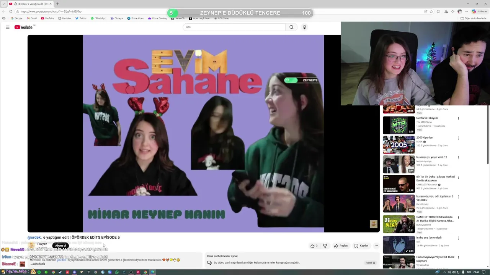This screenshot has width=490, height=275.
Task: Click the Paneli aç button
Action: (370, 263)
